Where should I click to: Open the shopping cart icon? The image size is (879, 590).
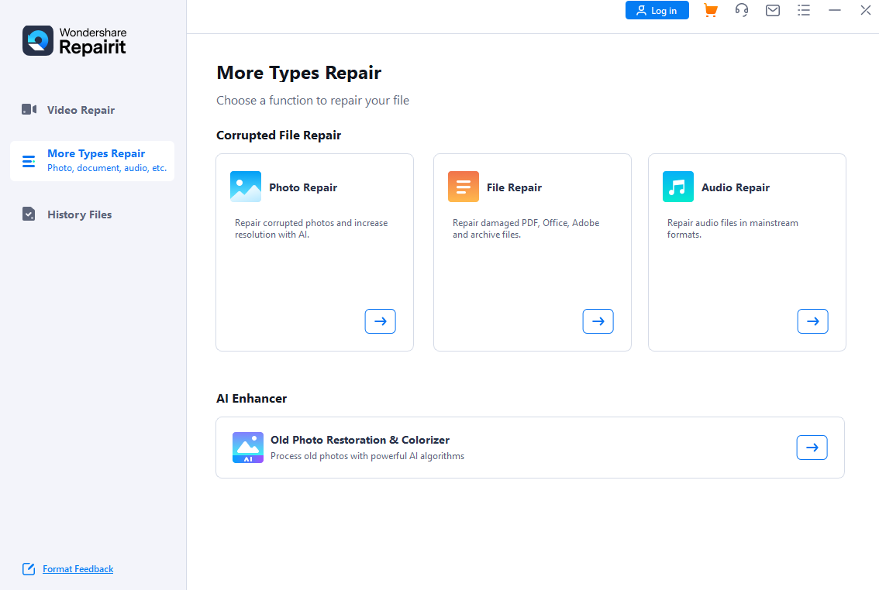tap(710, 10)
